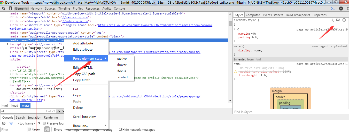This screenshot has width=349, height=132.
Task: Clear the console log icon
Action: [x=4, y=123]
